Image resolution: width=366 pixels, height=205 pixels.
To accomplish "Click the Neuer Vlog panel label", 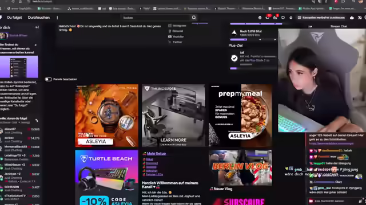I will pyautogui.click(x=223, y=189).
